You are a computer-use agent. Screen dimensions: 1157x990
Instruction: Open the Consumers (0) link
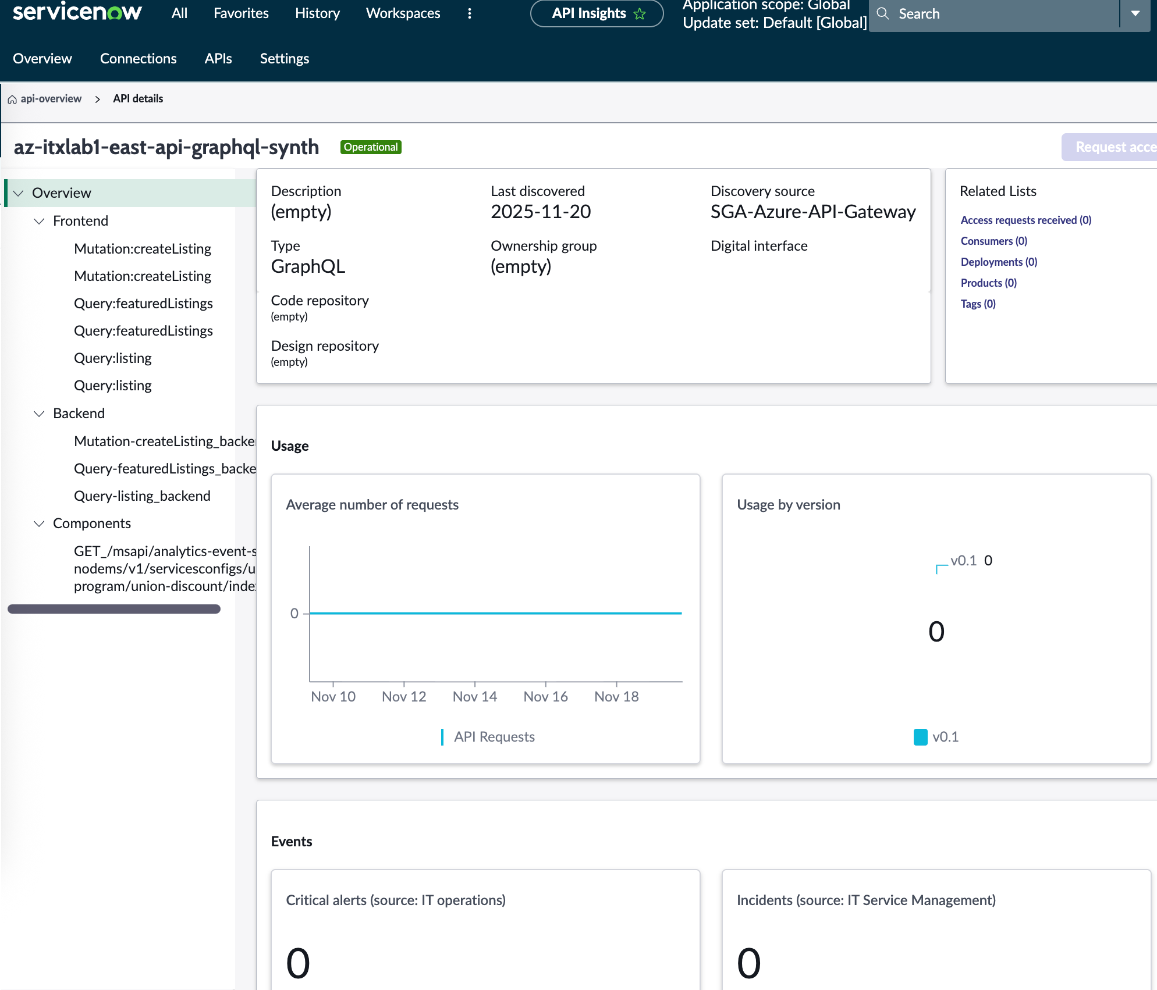(994, 241)
